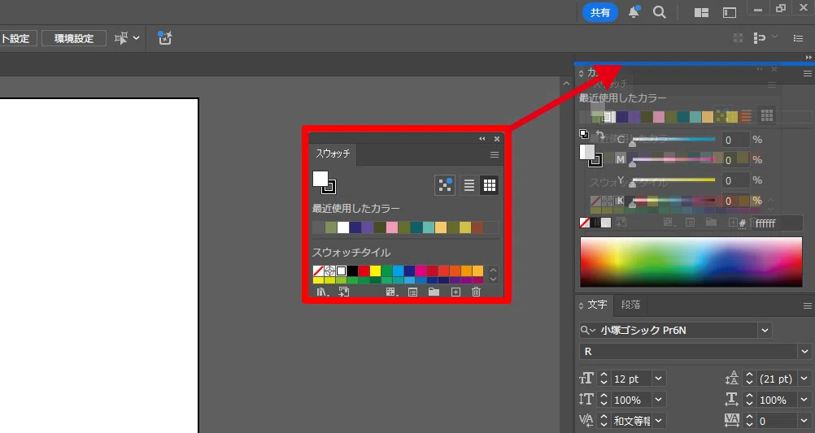This screenshot has height=433, width=815.
Task: Click the Y yellow slider in Color panel
Action: click(x=673, y=180)
